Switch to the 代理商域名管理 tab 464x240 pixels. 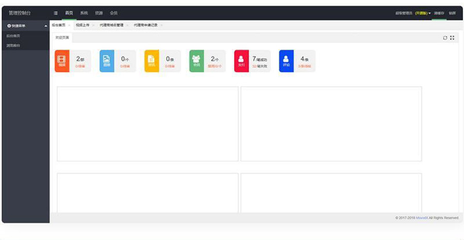click(111, 25)
